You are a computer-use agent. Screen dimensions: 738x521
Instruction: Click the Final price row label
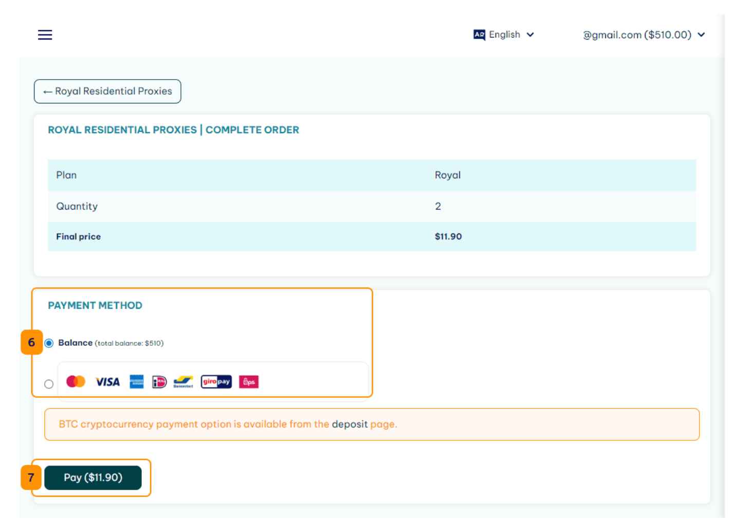79,237
